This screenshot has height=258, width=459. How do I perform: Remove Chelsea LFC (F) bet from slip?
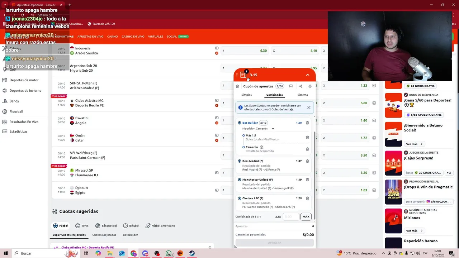(x=307, y=199)
